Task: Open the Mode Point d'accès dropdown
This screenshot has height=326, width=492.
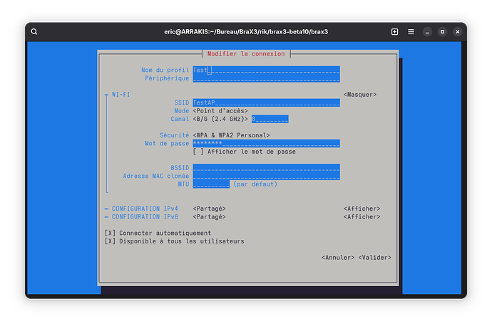Action: point(220,111)
